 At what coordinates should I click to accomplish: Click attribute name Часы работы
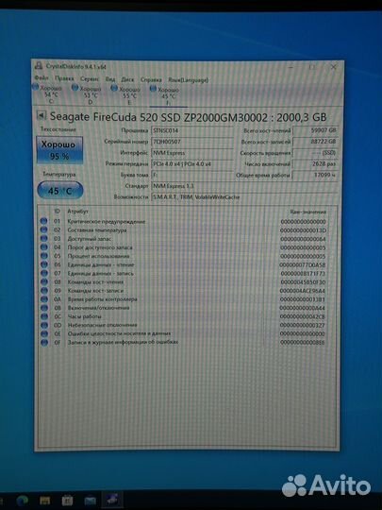click(x=85, y=316)
